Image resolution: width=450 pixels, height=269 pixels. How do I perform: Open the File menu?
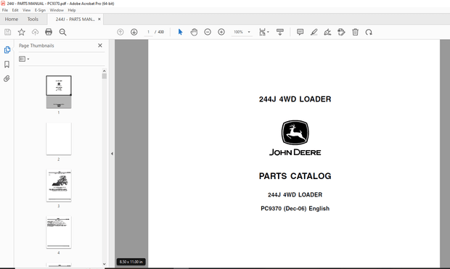coord(5,10)
